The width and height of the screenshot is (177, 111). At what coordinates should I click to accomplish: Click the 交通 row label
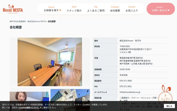96,58
